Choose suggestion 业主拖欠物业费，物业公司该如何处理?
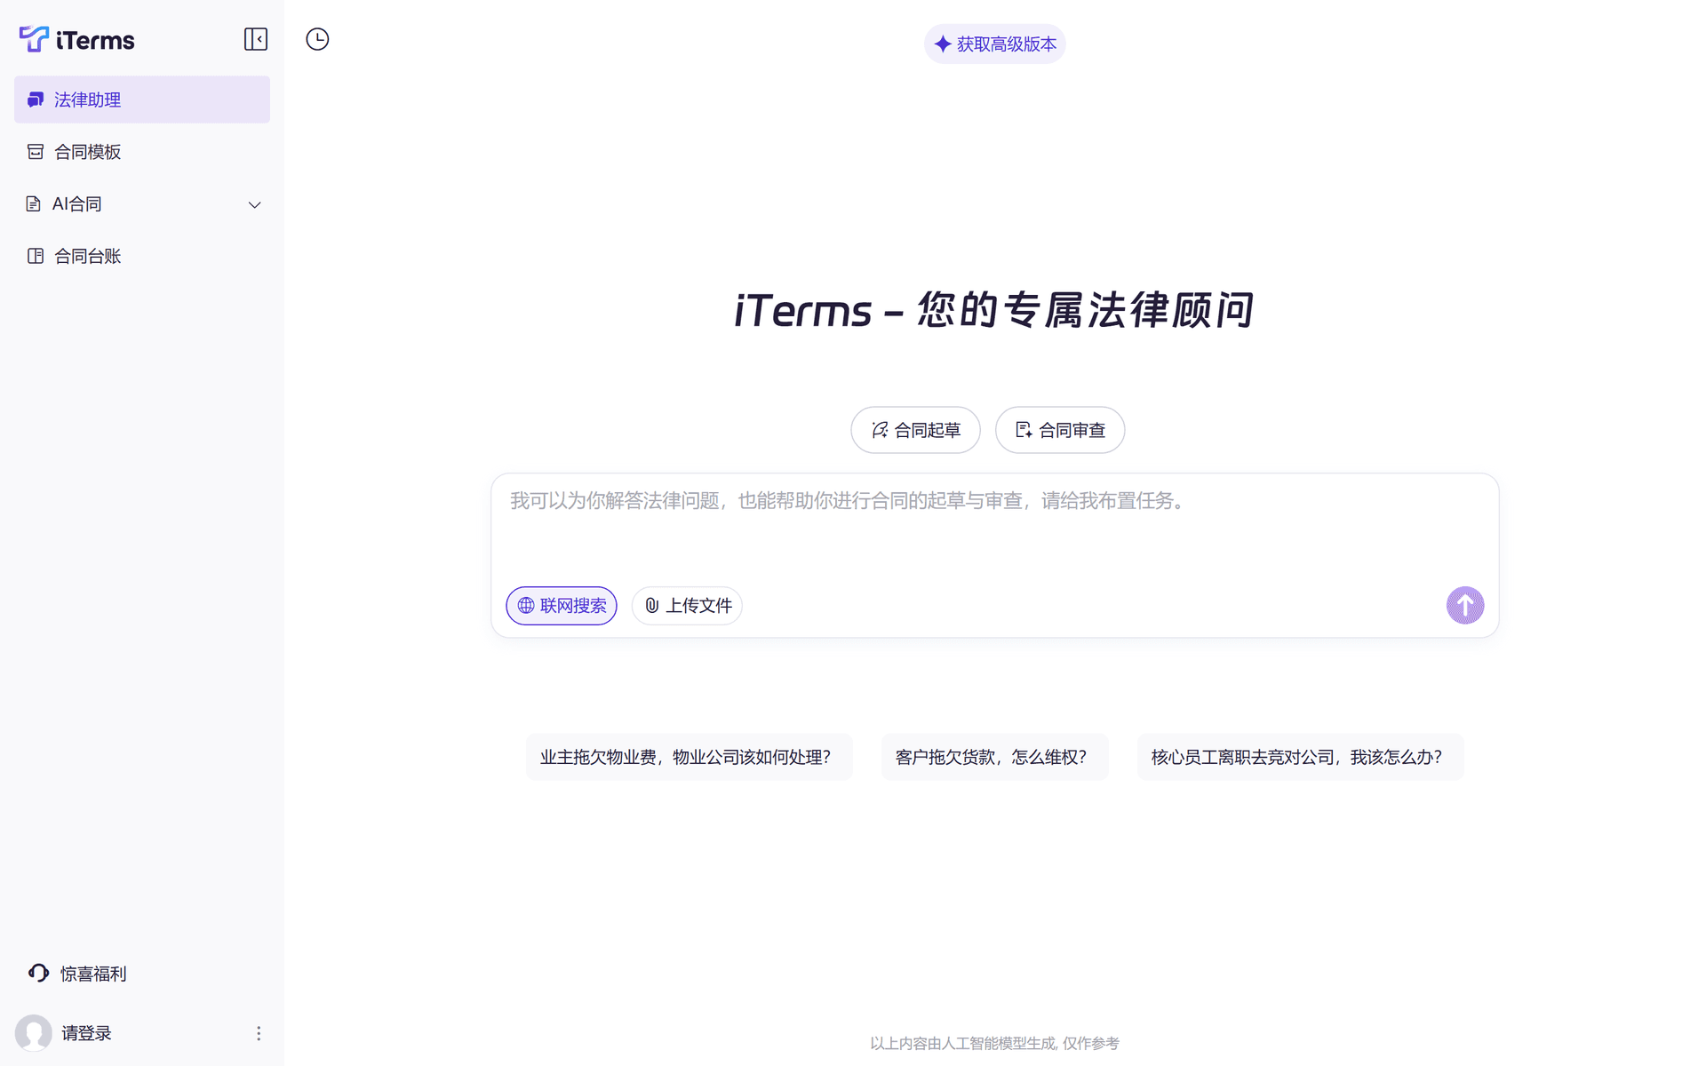 [x=690, y=757]
